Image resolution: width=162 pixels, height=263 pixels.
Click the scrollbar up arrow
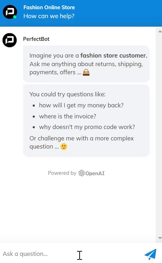tap(160, 31)
